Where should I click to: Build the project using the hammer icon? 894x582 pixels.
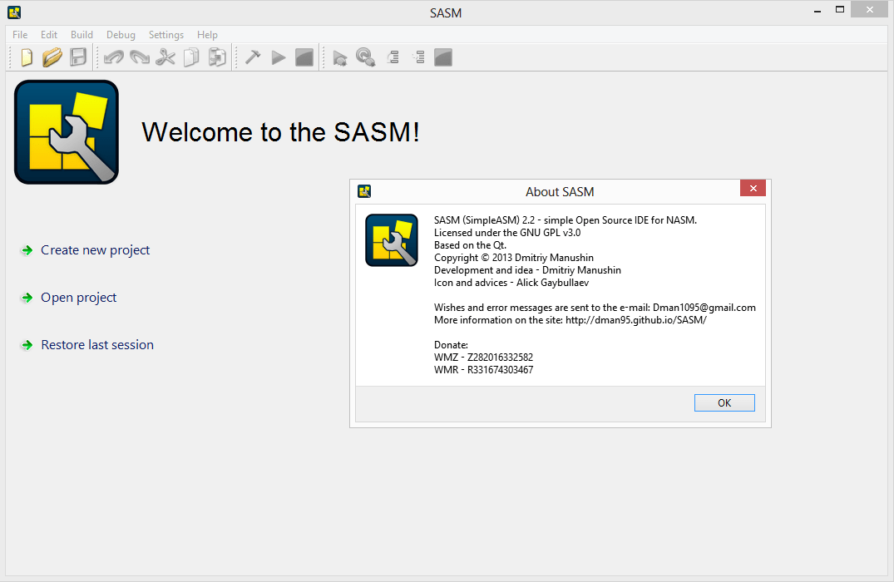(253, 57)
